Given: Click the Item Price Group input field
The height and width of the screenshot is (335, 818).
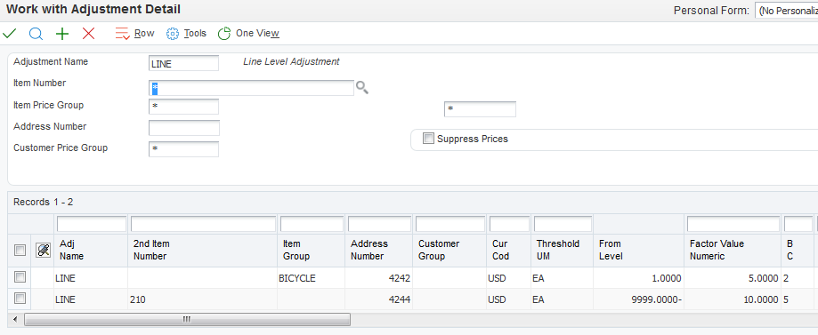Looking at the screenshot, I should point(183,107).
